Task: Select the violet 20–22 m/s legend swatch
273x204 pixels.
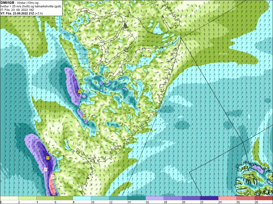Action: point(191,198)
